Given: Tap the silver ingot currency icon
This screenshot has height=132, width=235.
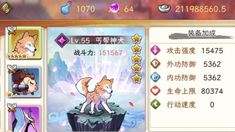Looking at the screenshot, I should (x=164, y=8).
